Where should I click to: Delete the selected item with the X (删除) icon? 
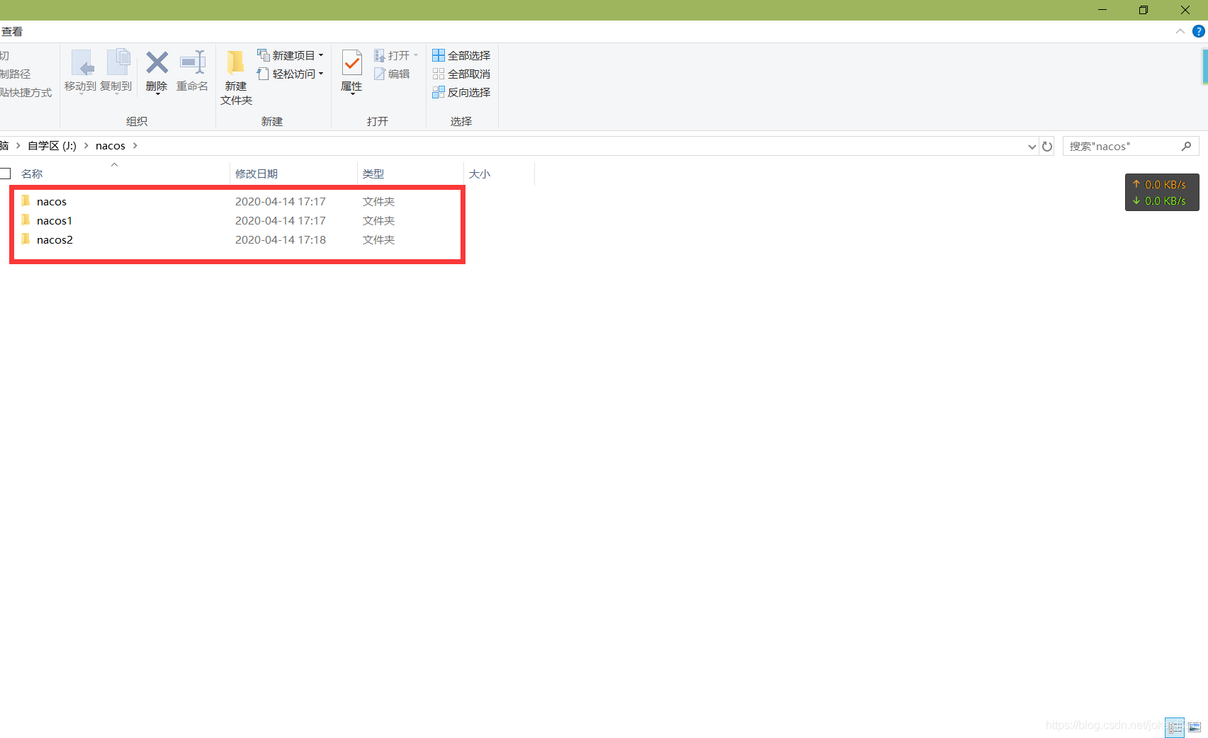tap(157, 63)
